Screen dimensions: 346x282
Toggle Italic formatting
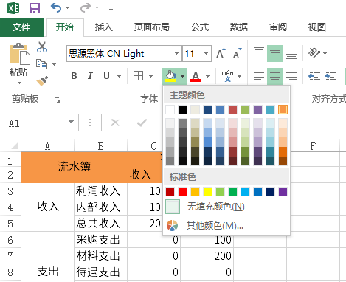pyautogui.click(x=90, y=76)
